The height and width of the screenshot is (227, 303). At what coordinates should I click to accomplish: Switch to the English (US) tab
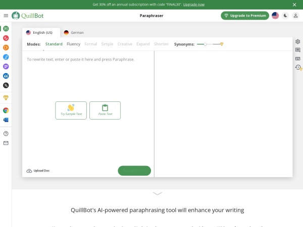click(39, 33)
